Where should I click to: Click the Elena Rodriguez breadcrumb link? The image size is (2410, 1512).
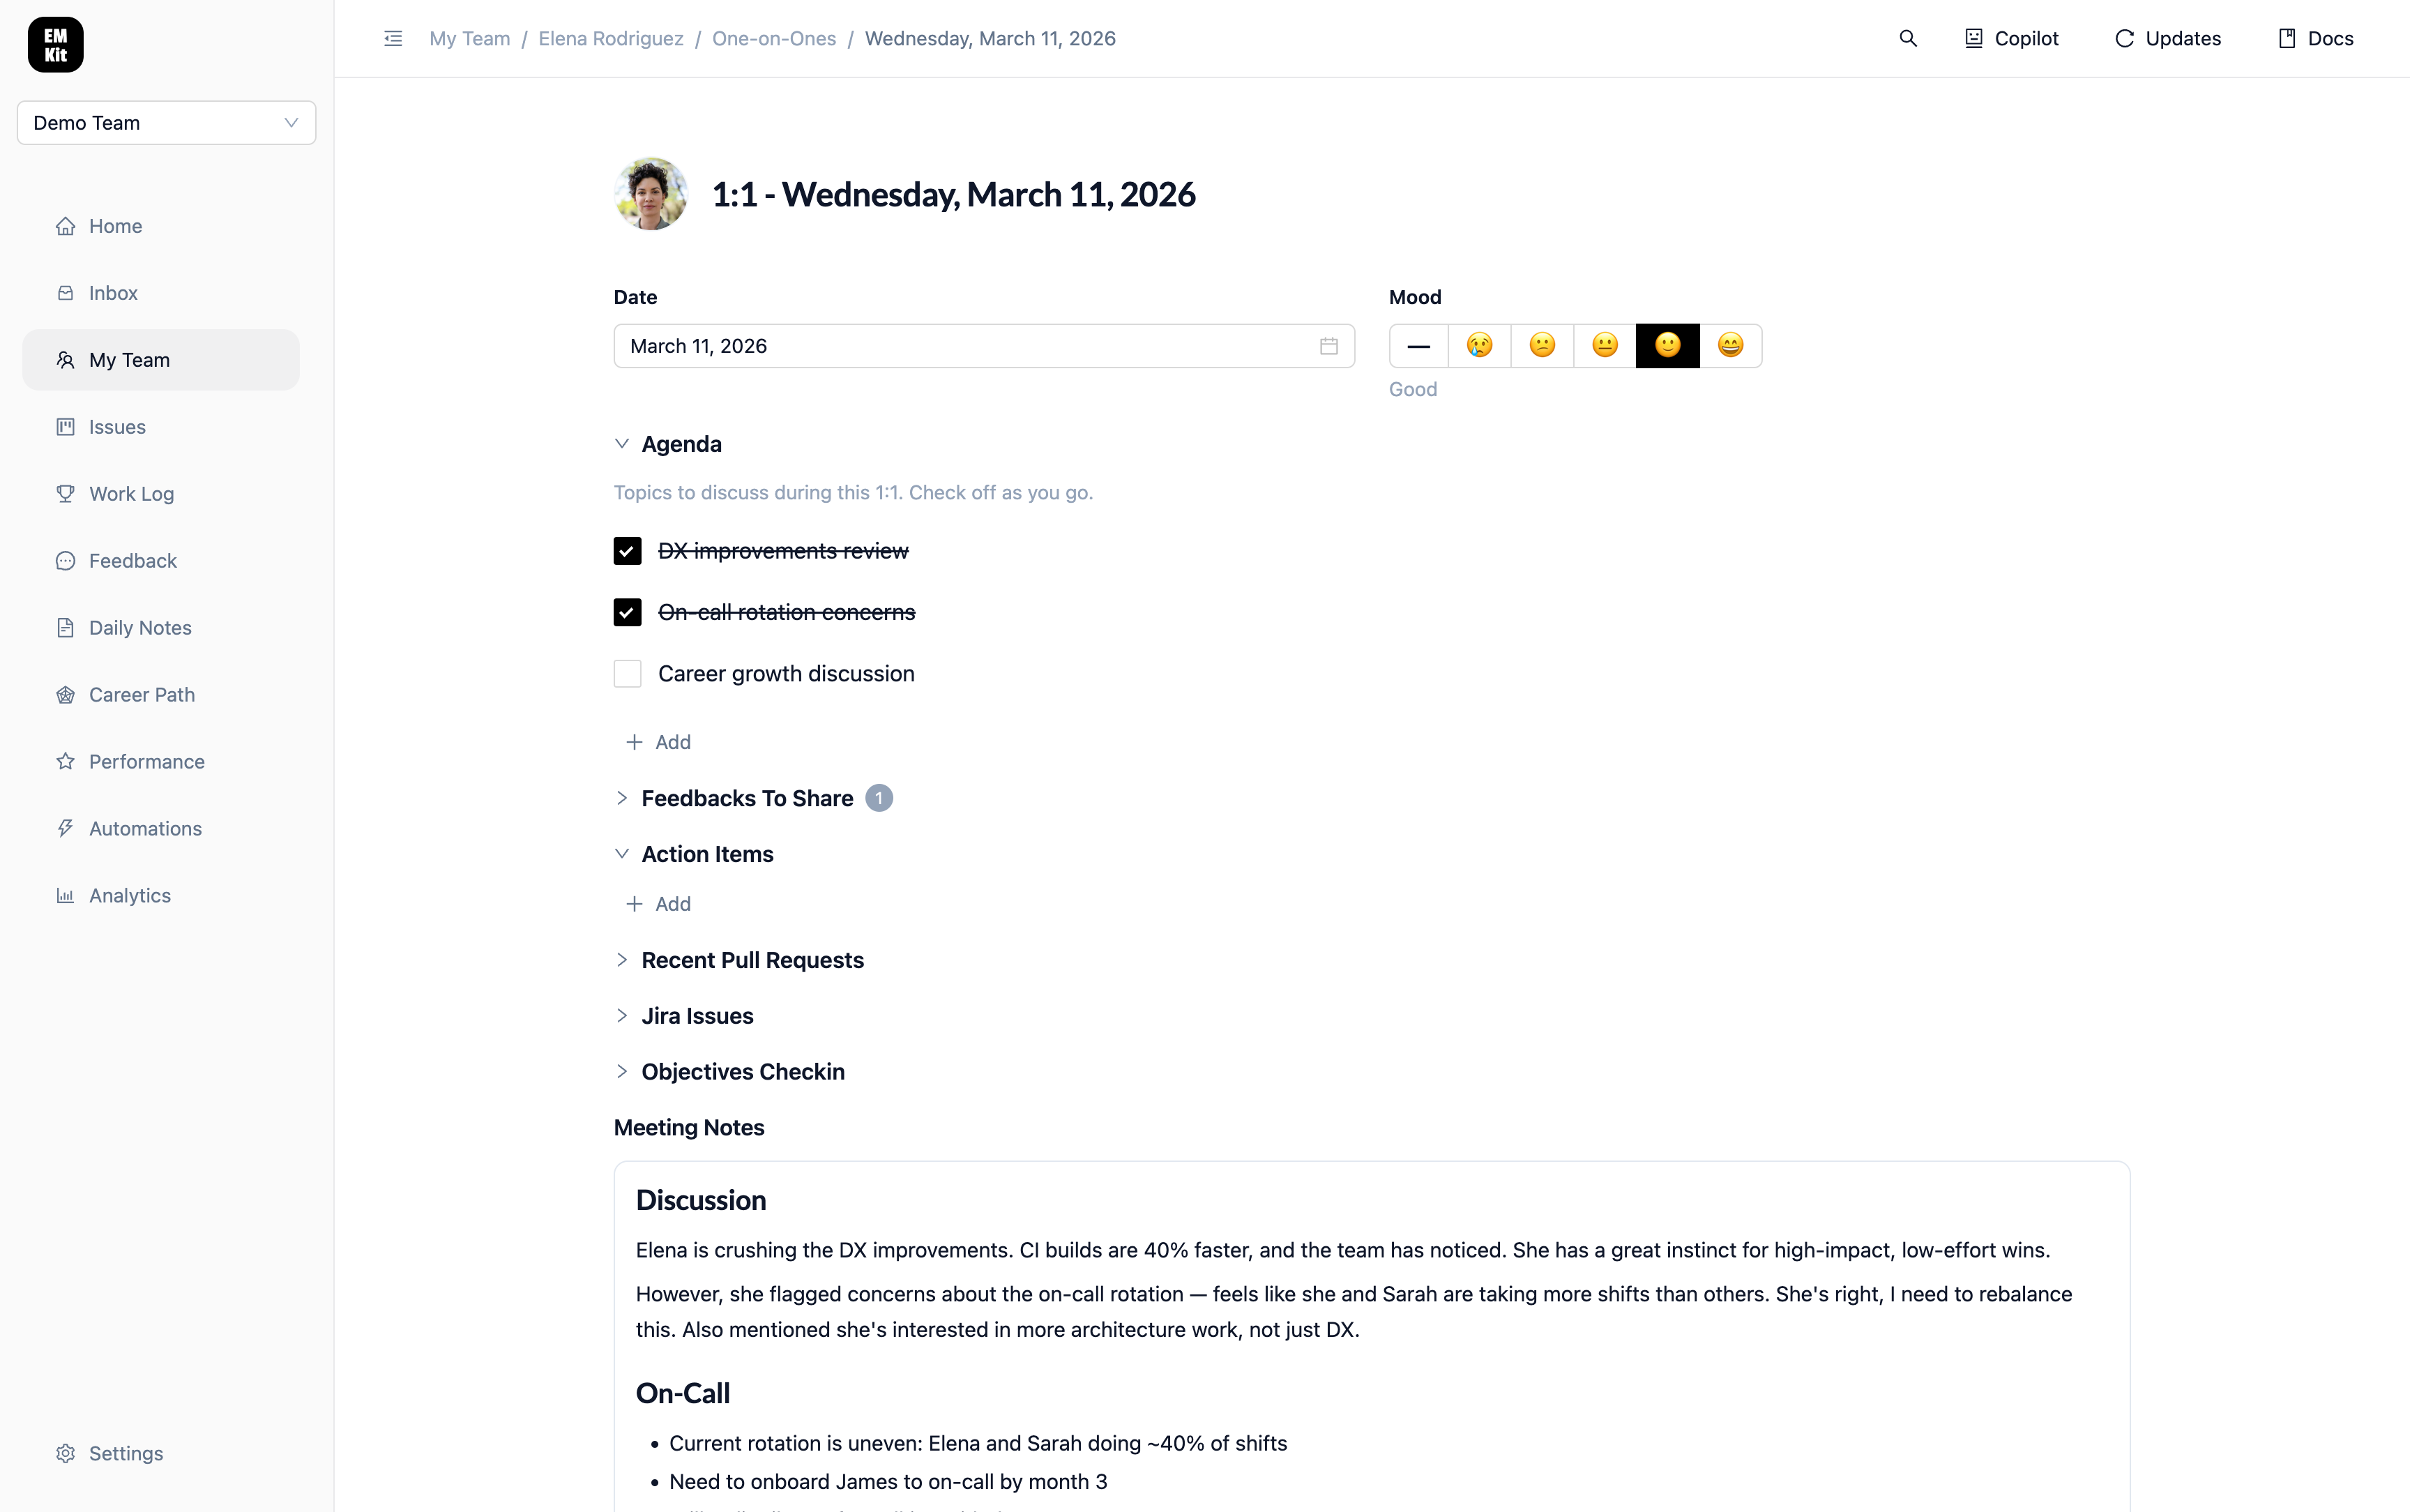coord(611,38)
